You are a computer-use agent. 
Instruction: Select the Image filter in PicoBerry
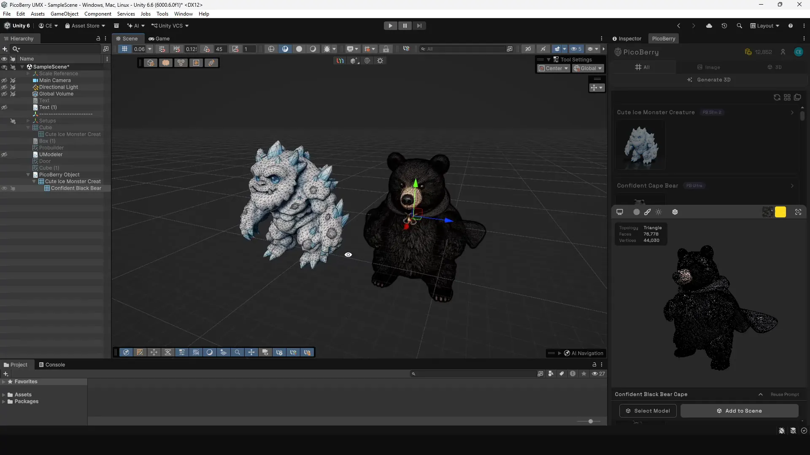[x=709, y=67]
